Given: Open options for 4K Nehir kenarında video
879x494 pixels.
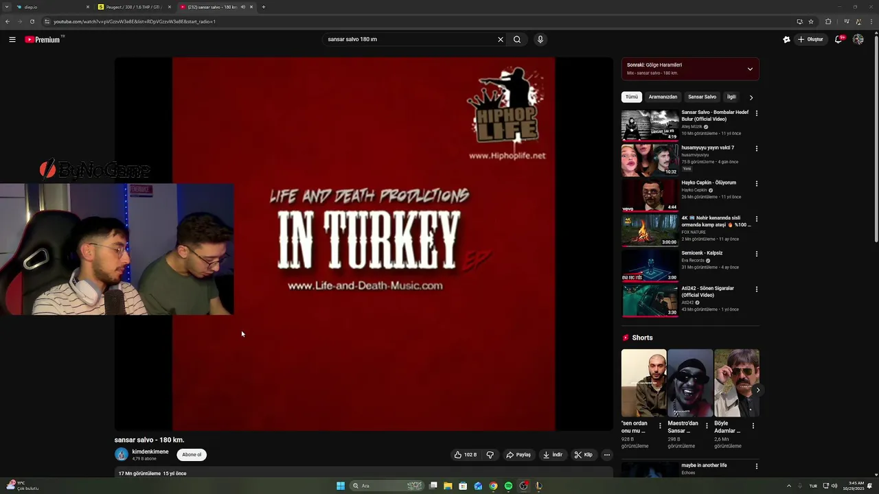Looking at the screenshot, I should coord(757,218).
